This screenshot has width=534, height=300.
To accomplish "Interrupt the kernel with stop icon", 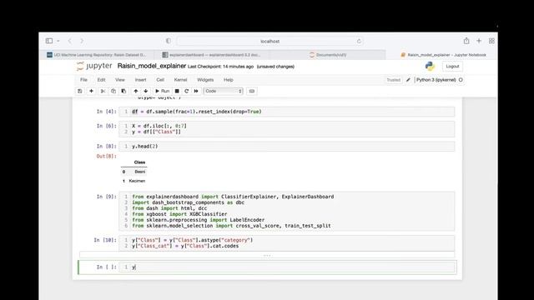I will click(x=177, y=91).
